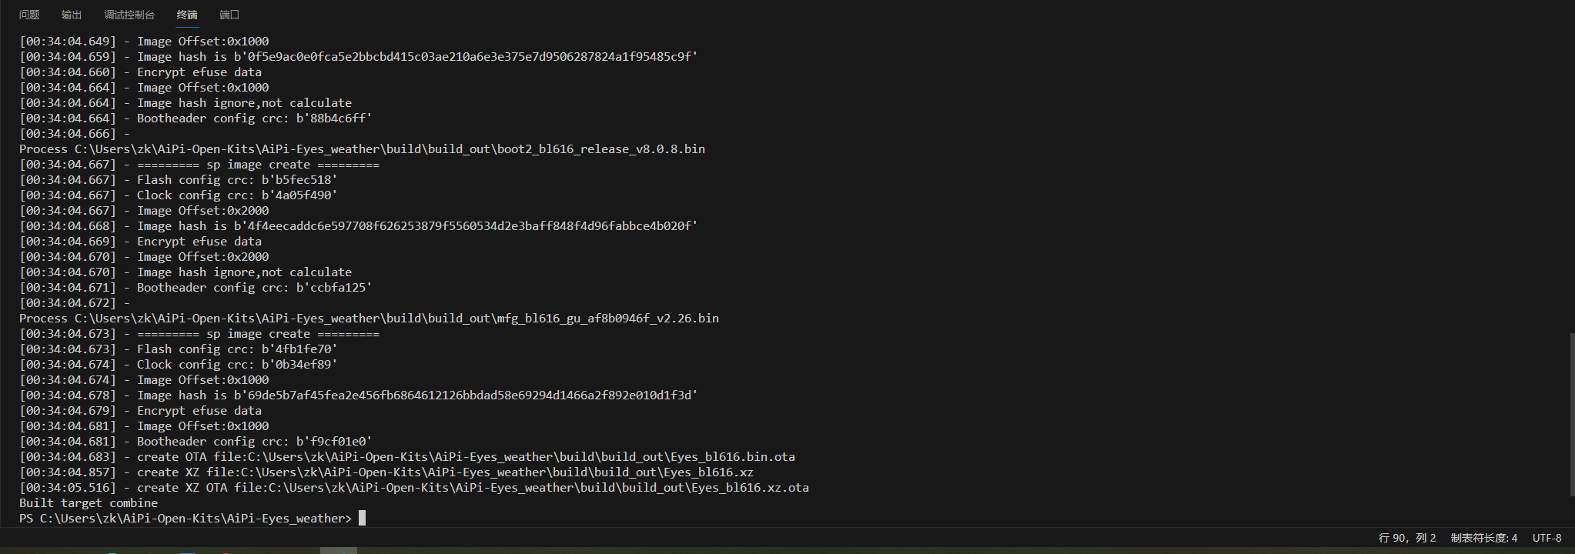Click 'Image hash ignore,not calculate' at 00:34:04.664

click(244, 103)
